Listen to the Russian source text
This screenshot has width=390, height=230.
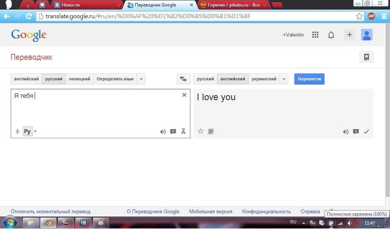click(163, 131)
